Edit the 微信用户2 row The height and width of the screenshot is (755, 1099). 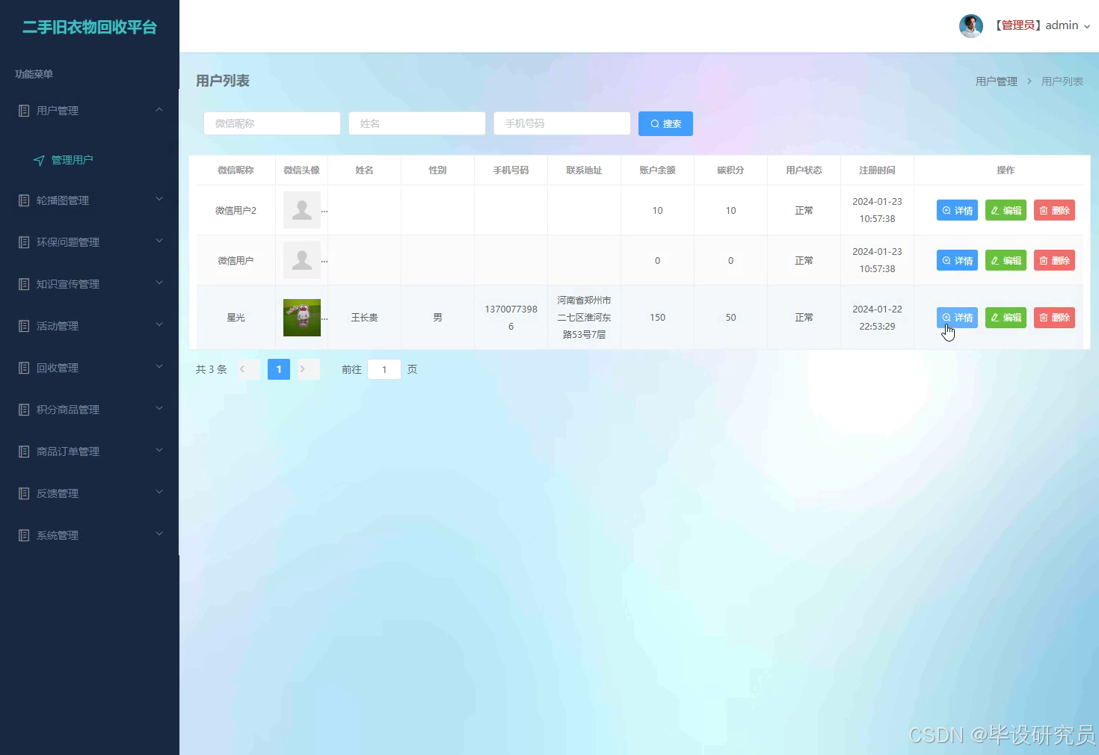tap(1006, 211)
